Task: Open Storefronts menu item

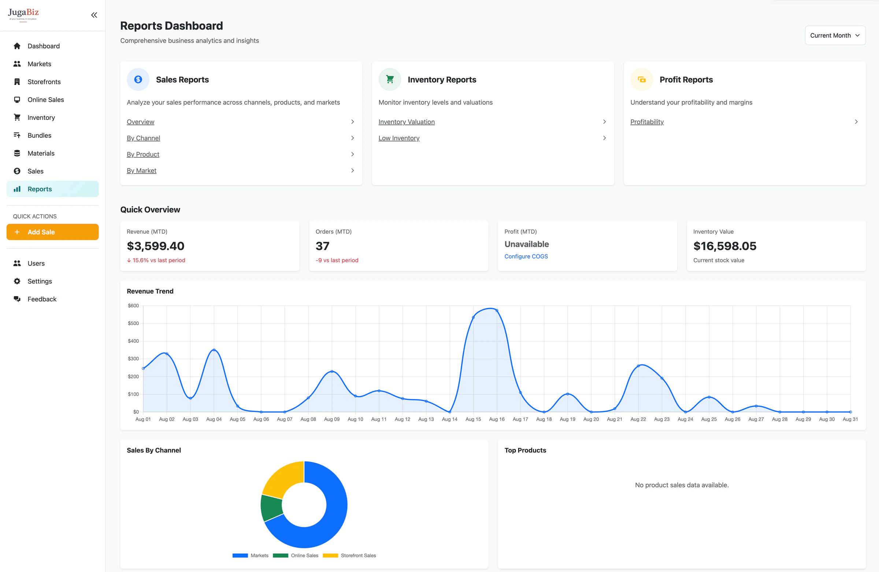Action: 52,82
